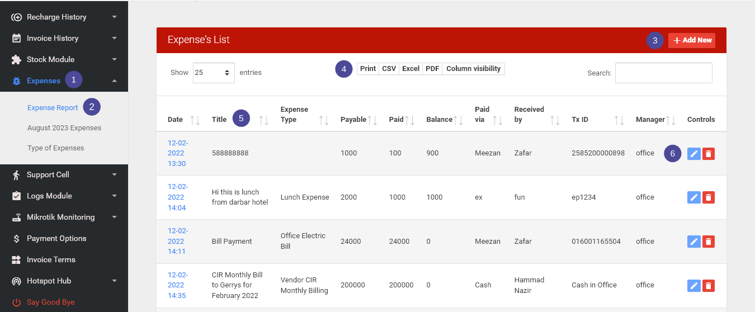755x312 pixels.
Task: Collapse the Expenses menu arrow
Action: pyautogui.click(x=115, y=81)
